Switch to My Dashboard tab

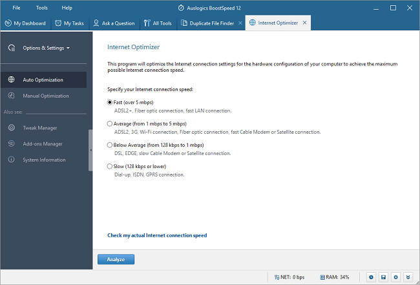(x=25, y=23)
